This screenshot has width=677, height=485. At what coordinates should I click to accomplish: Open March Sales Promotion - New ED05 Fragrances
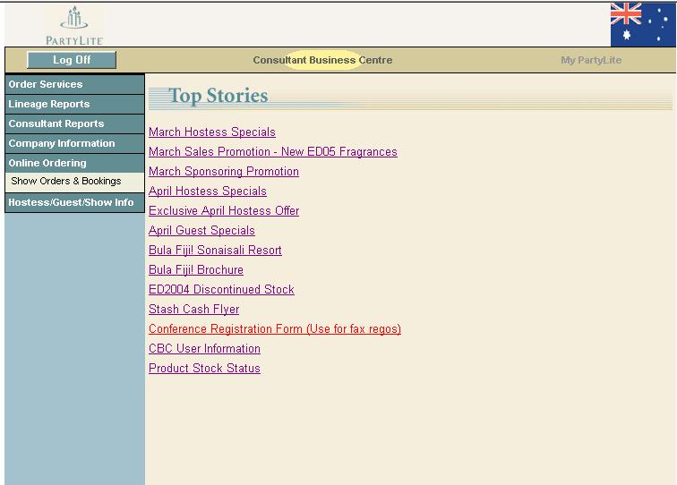(x=273, y=152)
